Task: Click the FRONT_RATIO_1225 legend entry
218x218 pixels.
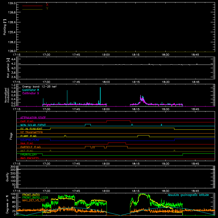Action: click(35, 198)
